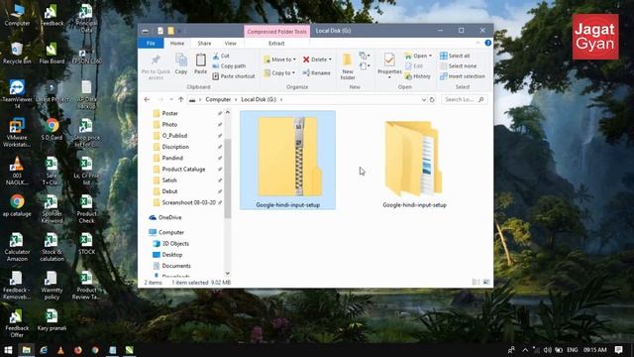Choose Paste shortcut in the ribbon
This screenshot has height=357, width=634.
coord(234,76)
